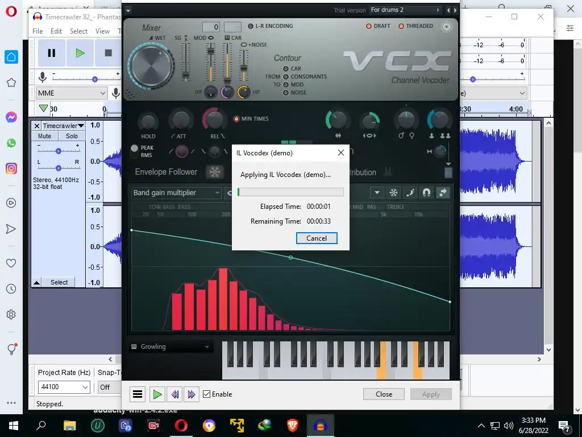Click the Vocodex envelope follower freeze snowflake
The width and height of the screenshot is (582, 437).
(215, 172)
